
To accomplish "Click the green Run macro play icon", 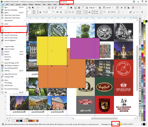I will [x=122, y=8].
